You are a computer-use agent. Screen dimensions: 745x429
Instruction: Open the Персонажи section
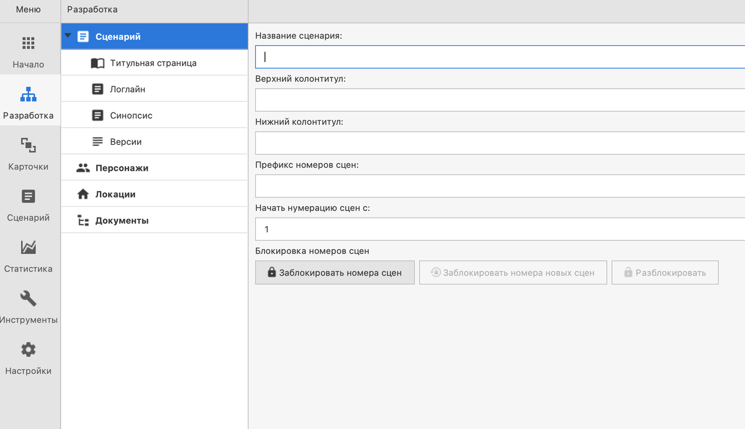122,168
